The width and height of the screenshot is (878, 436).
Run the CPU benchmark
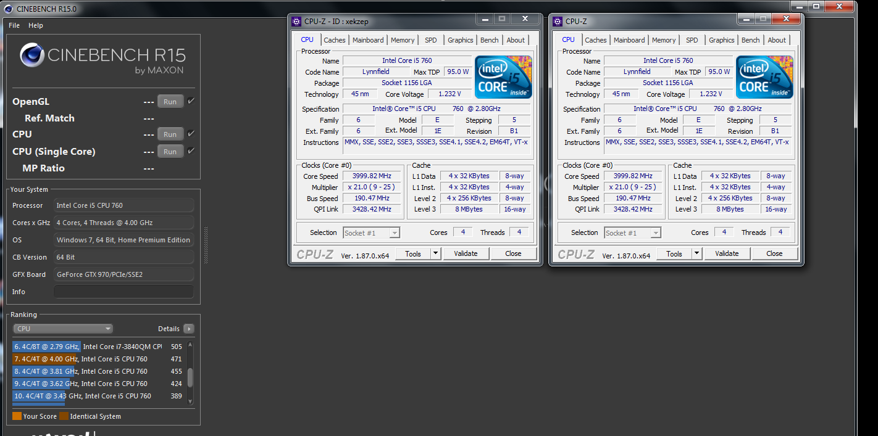[x=170, y=134]
